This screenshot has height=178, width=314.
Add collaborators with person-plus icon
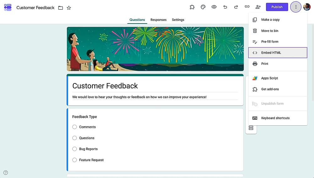click(258, 7)
